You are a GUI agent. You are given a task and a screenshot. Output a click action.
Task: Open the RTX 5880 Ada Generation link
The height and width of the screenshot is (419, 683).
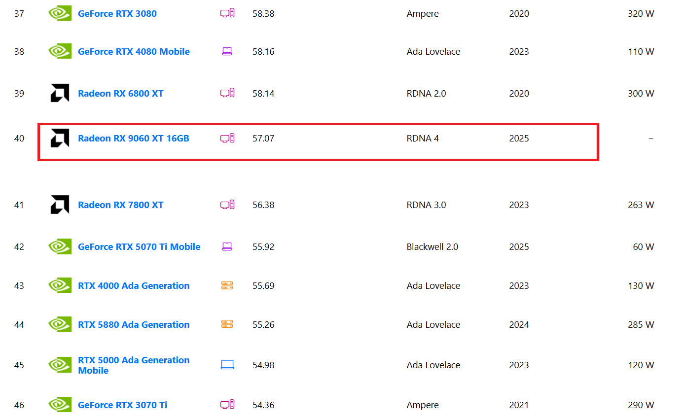click(x=134, y=325)
